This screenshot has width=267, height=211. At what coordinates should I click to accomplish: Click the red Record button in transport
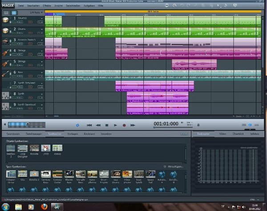pyautogui.click(x=124, y=125)
